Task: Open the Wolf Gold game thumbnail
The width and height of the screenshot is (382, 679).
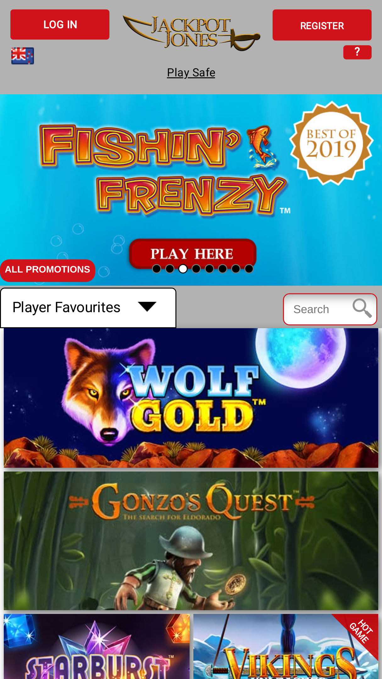Action: pos(191,398)
